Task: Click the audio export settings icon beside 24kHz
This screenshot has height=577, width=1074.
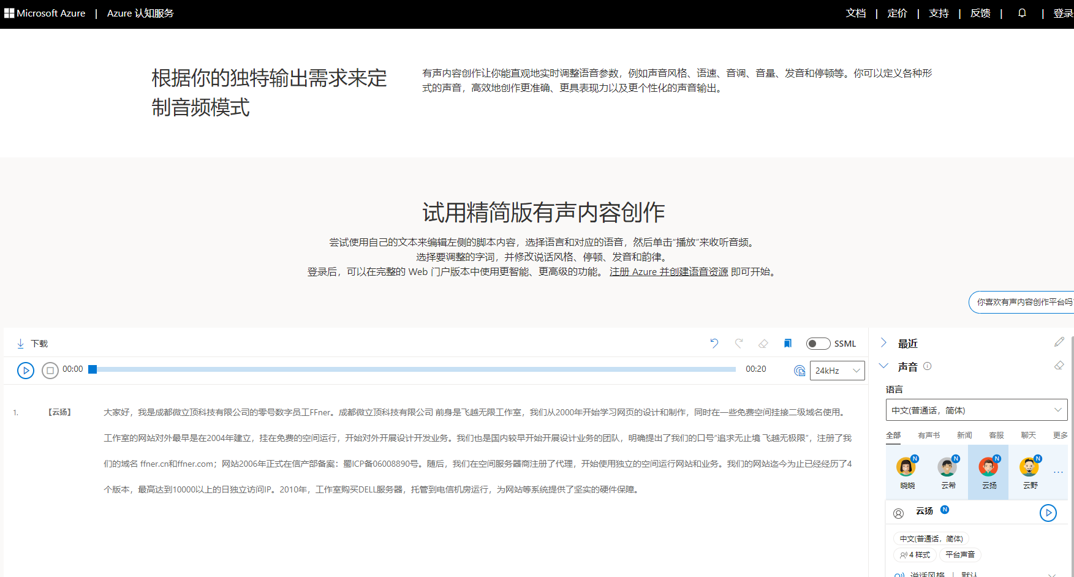Action: pyautogui.click(x=800, y=371)
